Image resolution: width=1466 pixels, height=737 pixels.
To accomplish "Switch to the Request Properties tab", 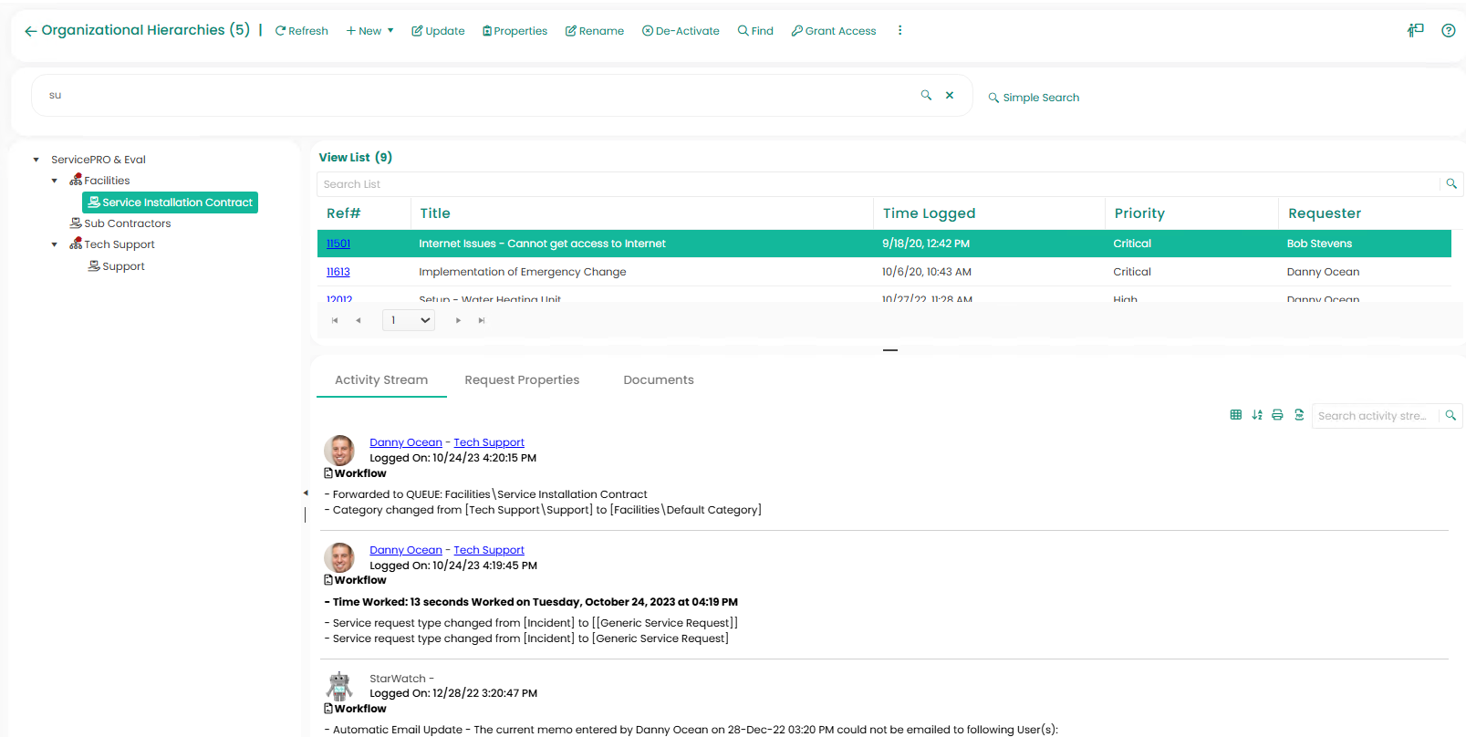I will pyautogui.click(x=522, y=380).
